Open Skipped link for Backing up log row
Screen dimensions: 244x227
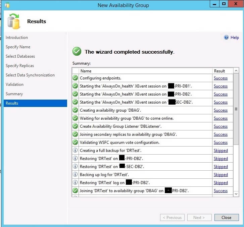pos(221,175)
